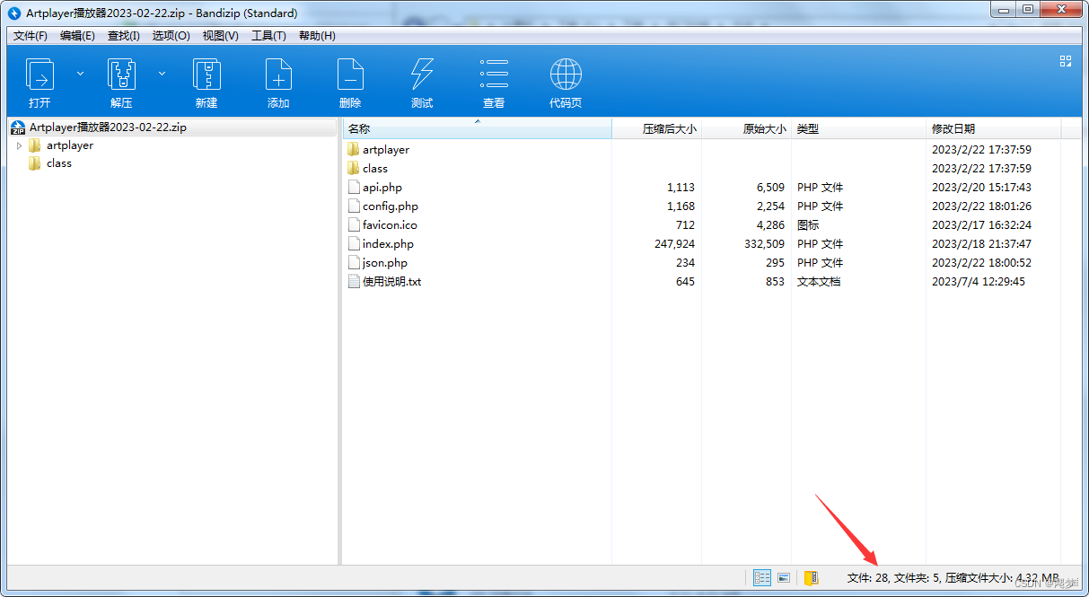This screenshot has width=1089, height=597.
Task: Select the api.php file
Action: tap(382, 188)
